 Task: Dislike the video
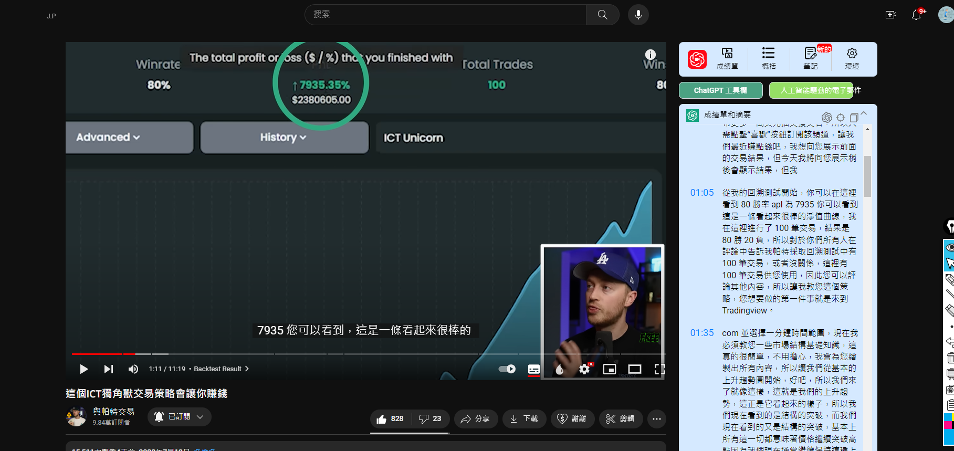click(x=430, y=418)
